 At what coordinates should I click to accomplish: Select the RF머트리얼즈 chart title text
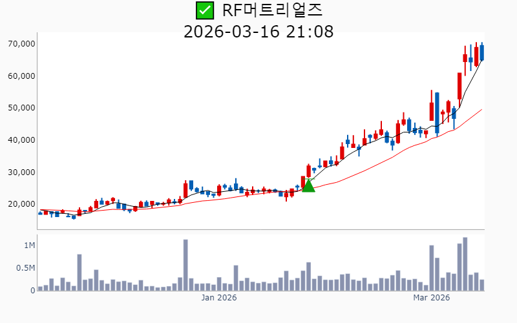271,10
